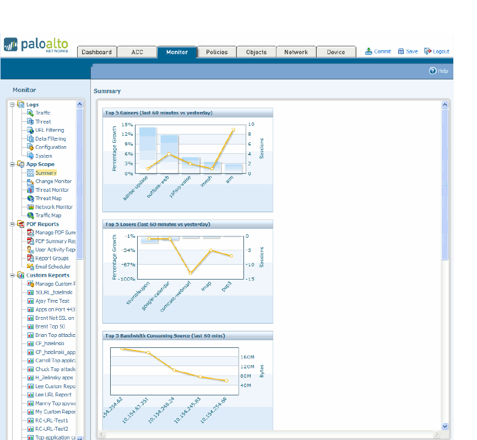Open the Email Scheduler tree item

(53, 267)
